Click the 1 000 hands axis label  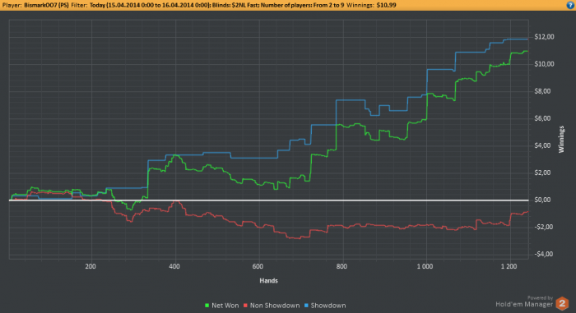click(x=425, y=266)
